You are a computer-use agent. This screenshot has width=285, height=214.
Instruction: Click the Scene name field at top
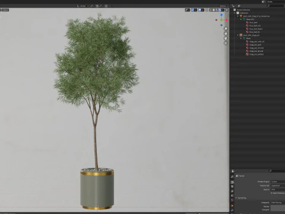click(x=275, y=2)
